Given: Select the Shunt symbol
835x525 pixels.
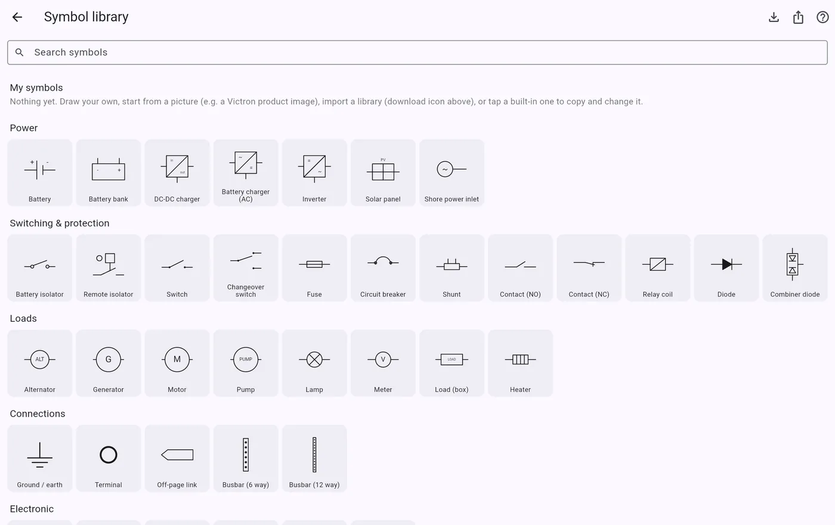Looking at the screenshot, I should (x=451, y=268).
